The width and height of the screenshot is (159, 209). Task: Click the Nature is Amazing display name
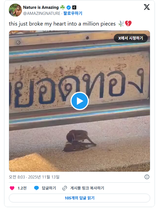point(41,7)
